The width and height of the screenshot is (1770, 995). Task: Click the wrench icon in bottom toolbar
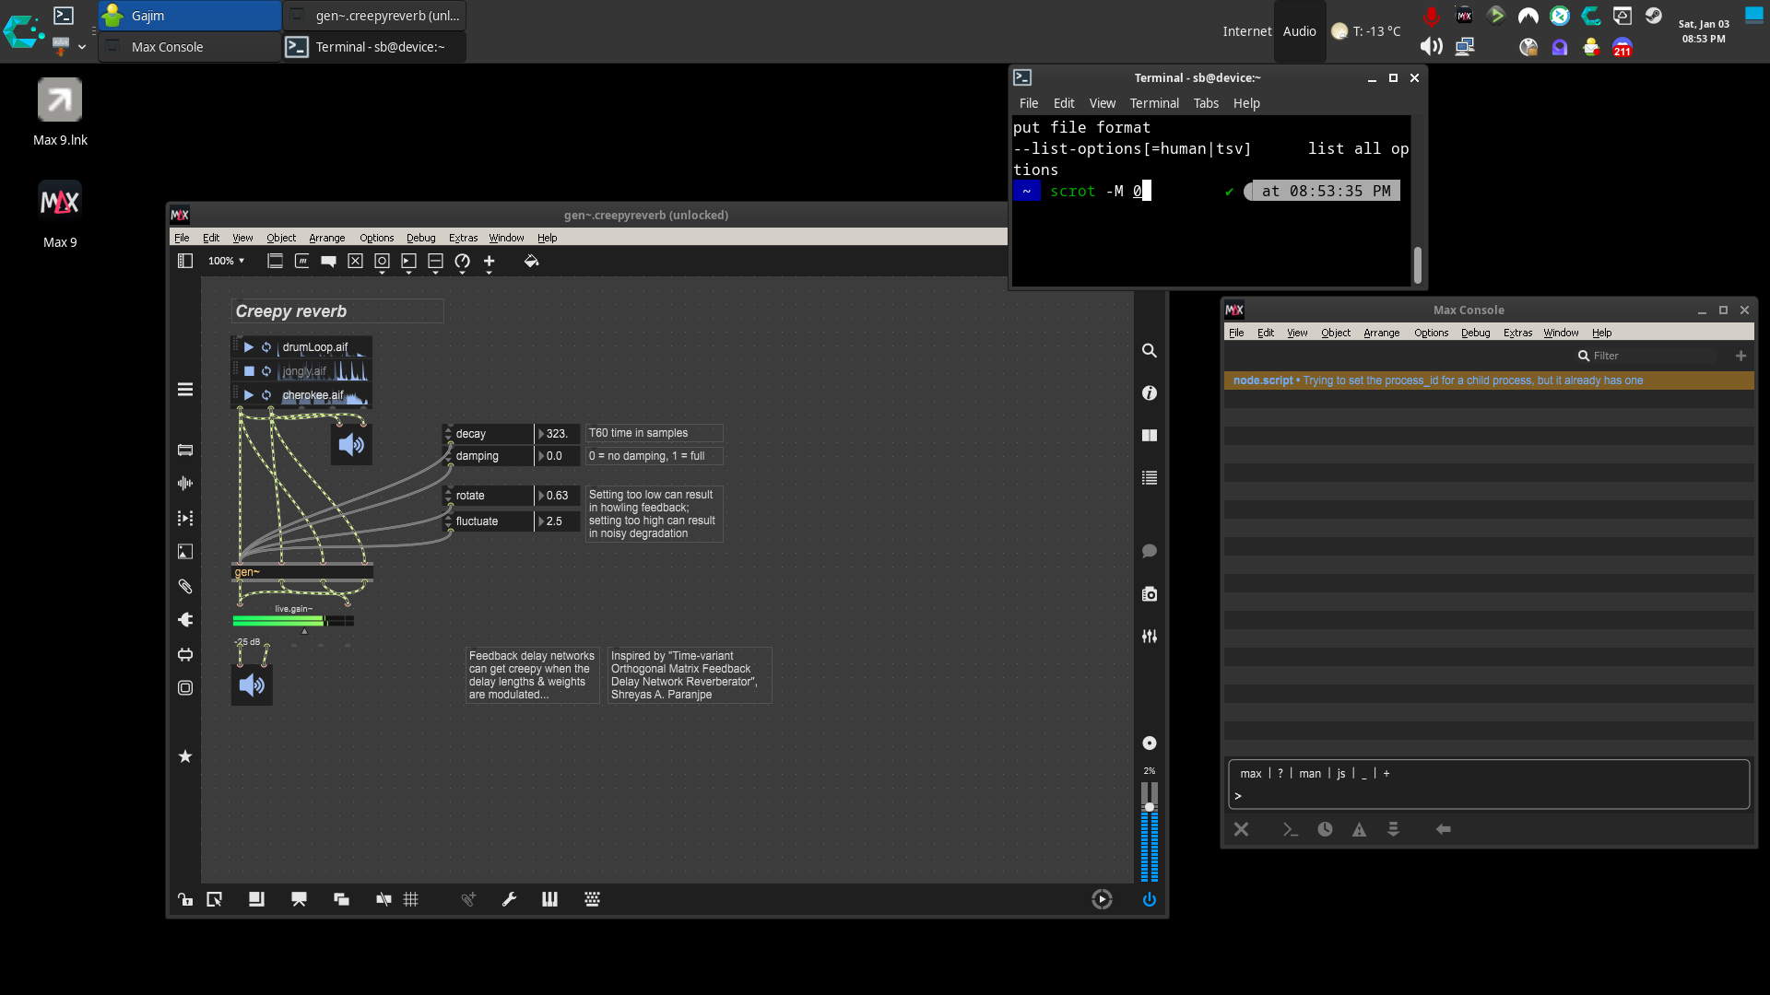tap(509, 899)
